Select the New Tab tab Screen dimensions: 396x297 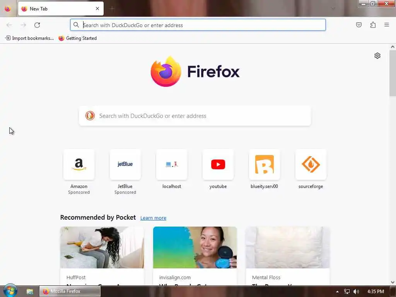[x=61, y=9]
